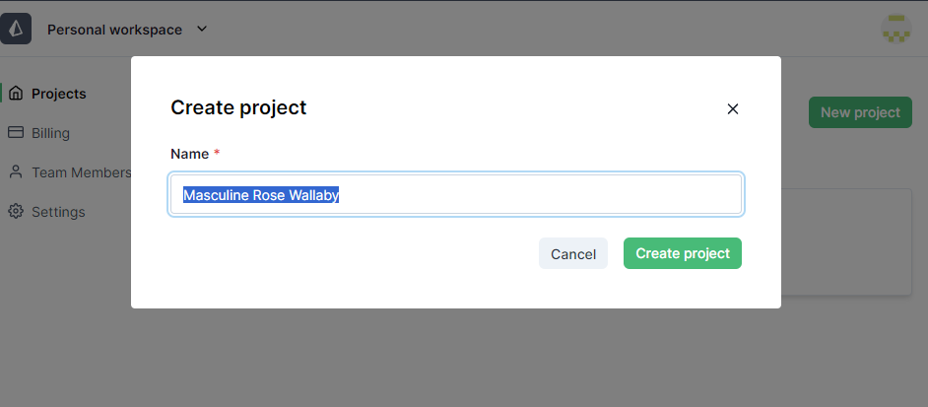Click the Team Members person icon

click(x=16, y=172)
